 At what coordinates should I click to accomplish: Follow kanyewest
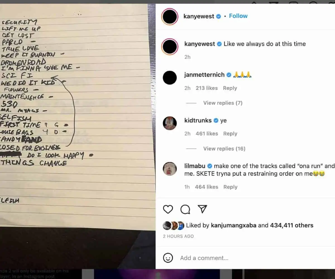click(238, 16)
